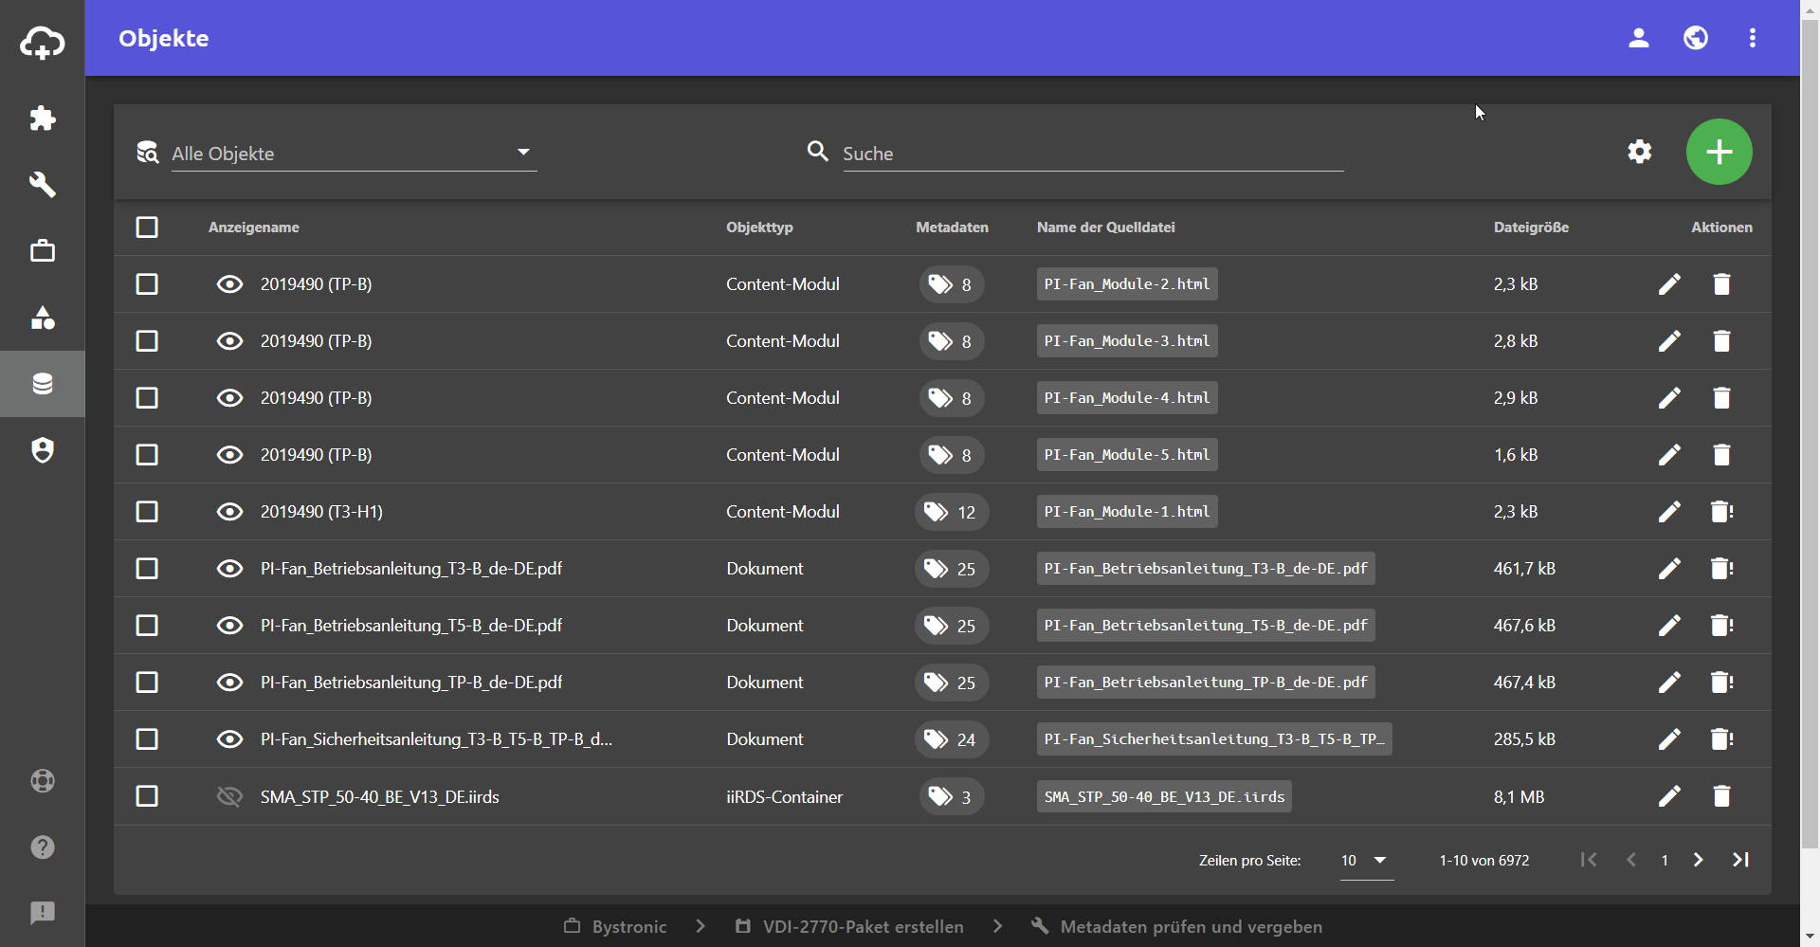Open the lifebuoy support sidebar icon
Image resolution: width=1820 pixels, height=947 pixels.
click(x=43, y=781)
